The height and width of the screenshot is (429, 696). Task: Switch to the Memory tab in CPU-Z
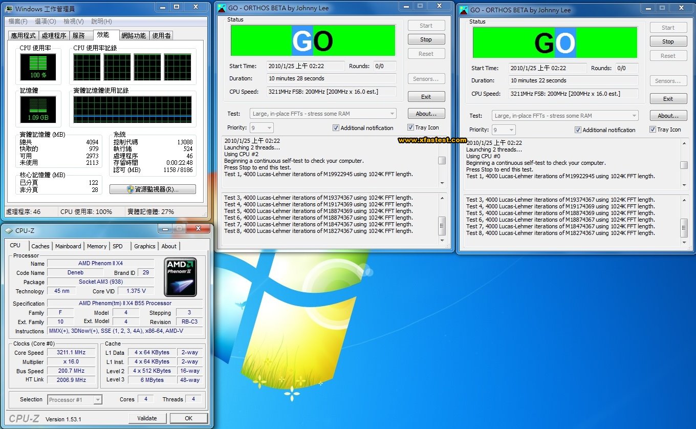97,246
